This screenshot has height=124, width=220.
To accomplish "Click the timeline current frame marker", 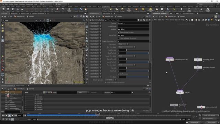I will click(x=98, y=114).
